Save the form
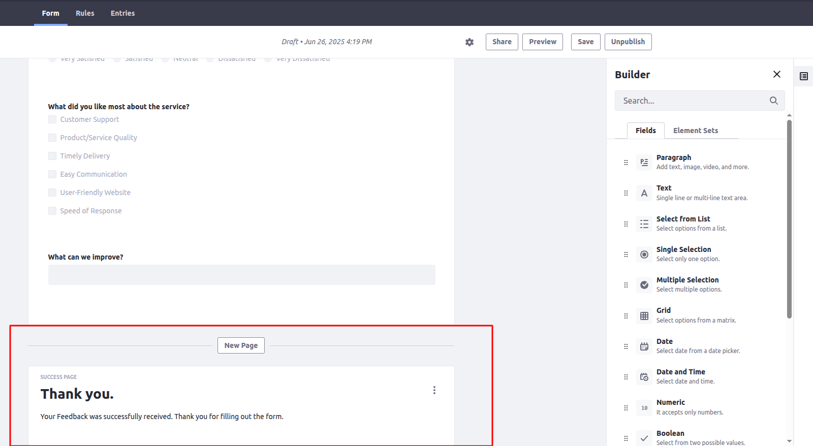 coord(586,42)
